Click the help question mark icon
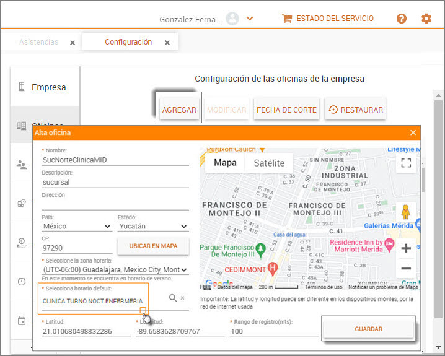 pyautogui.click(x=402, y=19)
